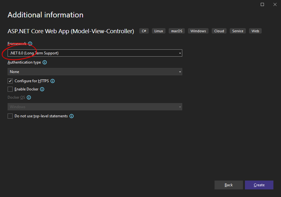Click the Framework info icon
This screenshot has height=197, width=281.
click(30, 43)
